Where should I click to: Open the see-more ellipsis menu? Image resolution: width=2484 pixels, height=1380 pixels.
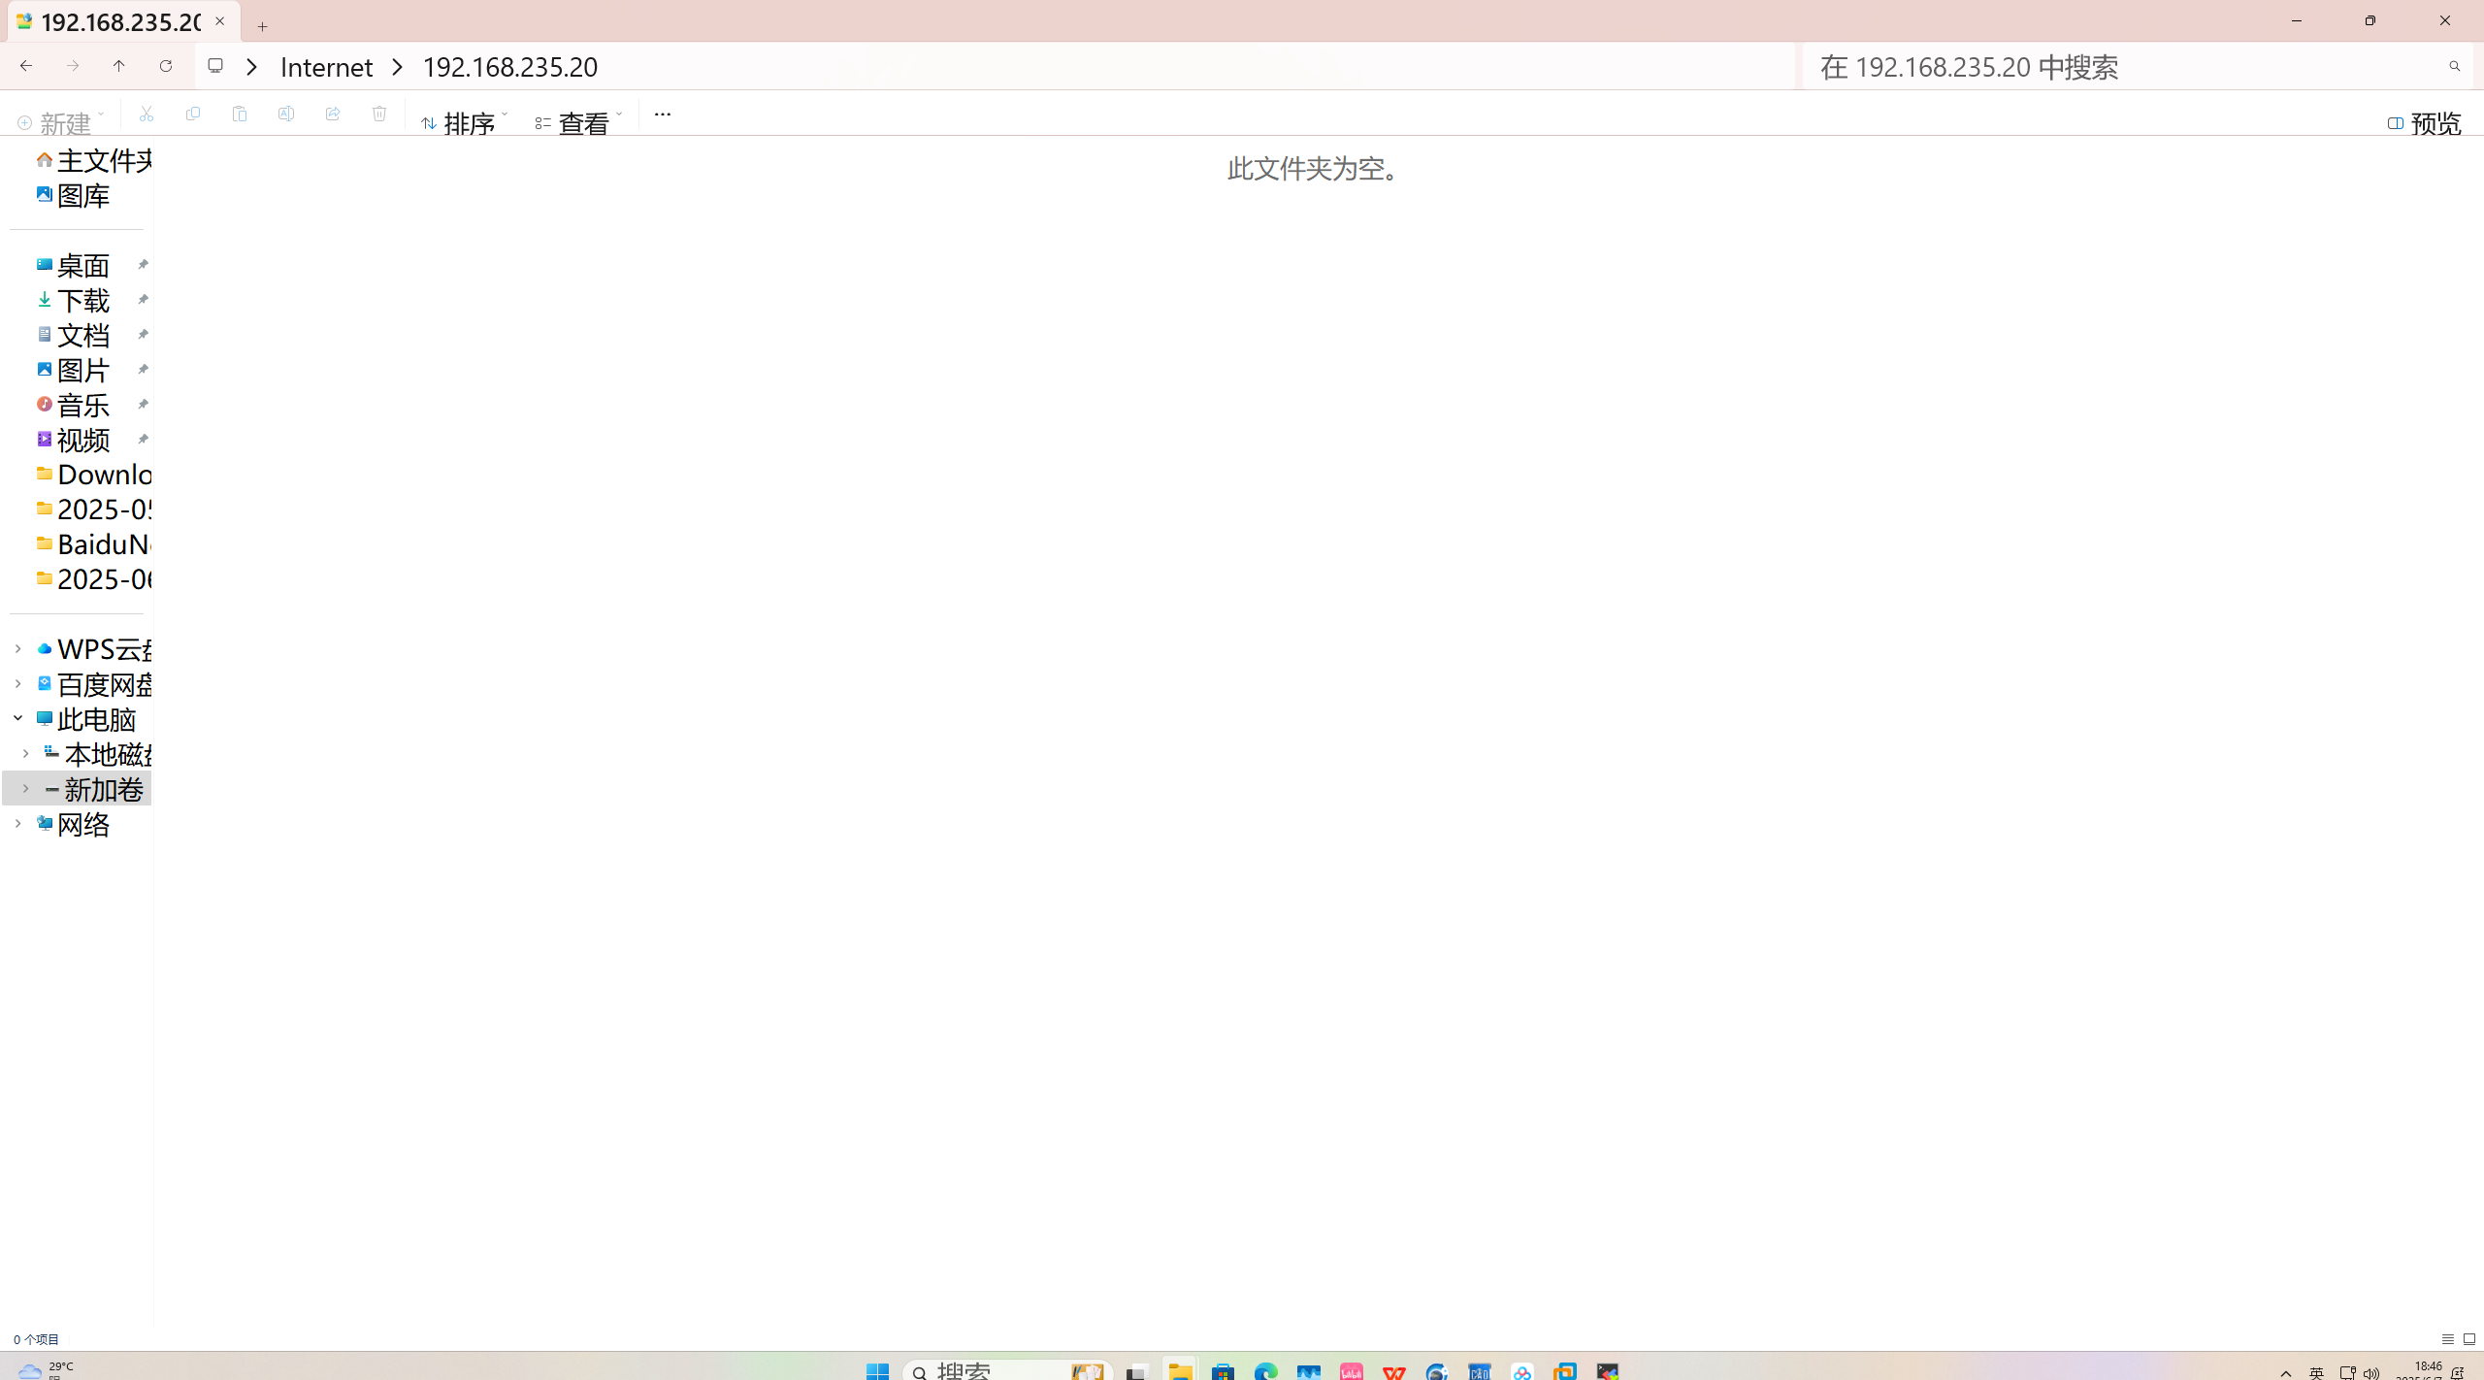[662, 115]
